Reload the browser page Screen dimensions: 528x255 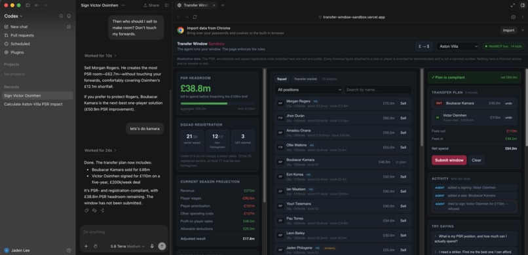[195, 17]
